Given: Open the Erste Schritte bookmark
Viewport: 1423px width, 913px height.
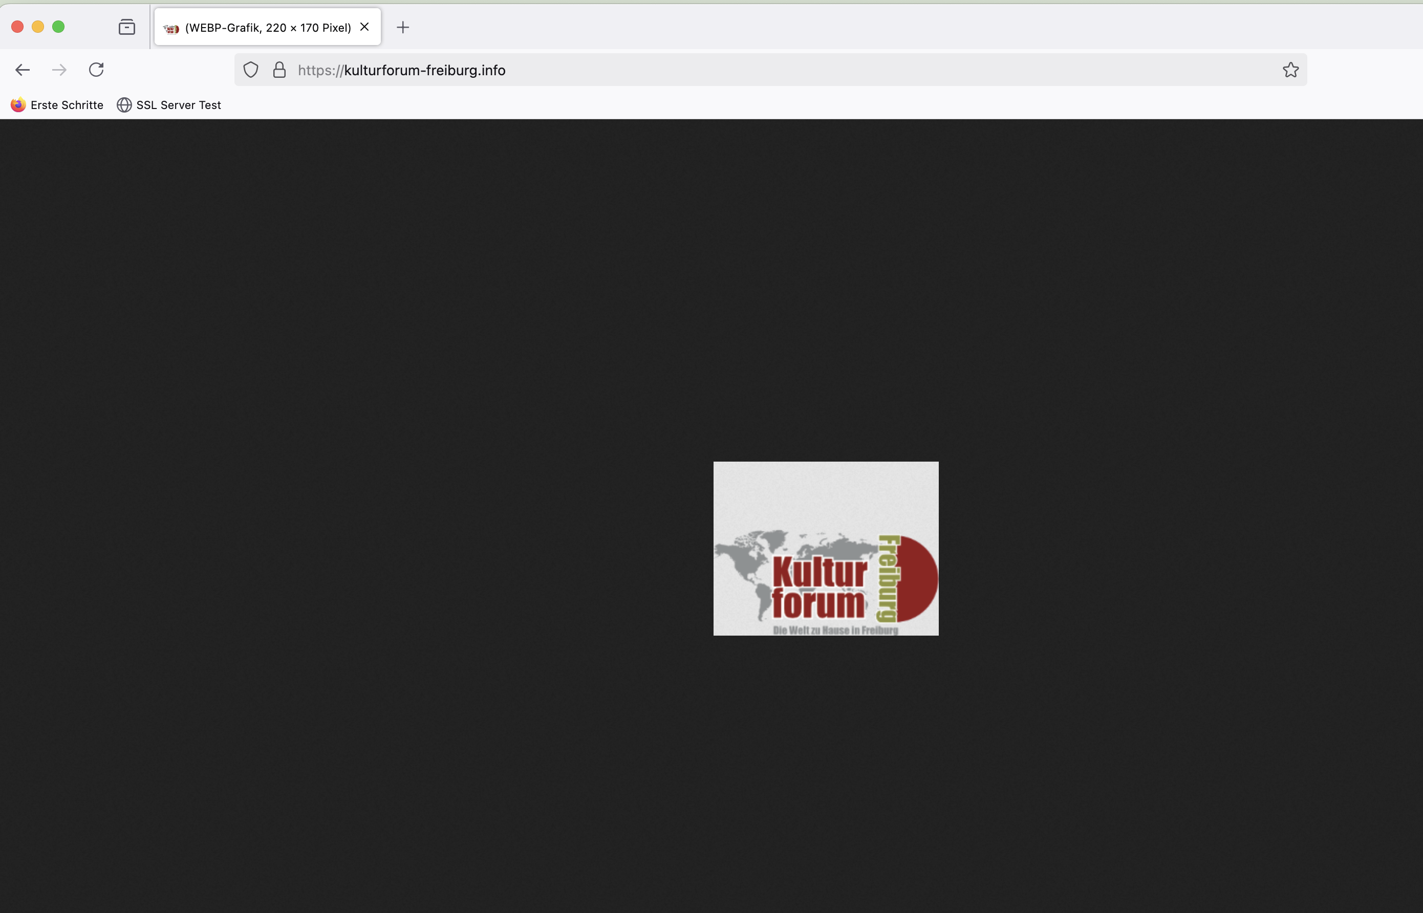Looking at the screenshot, I should click(x=67, y=105).
